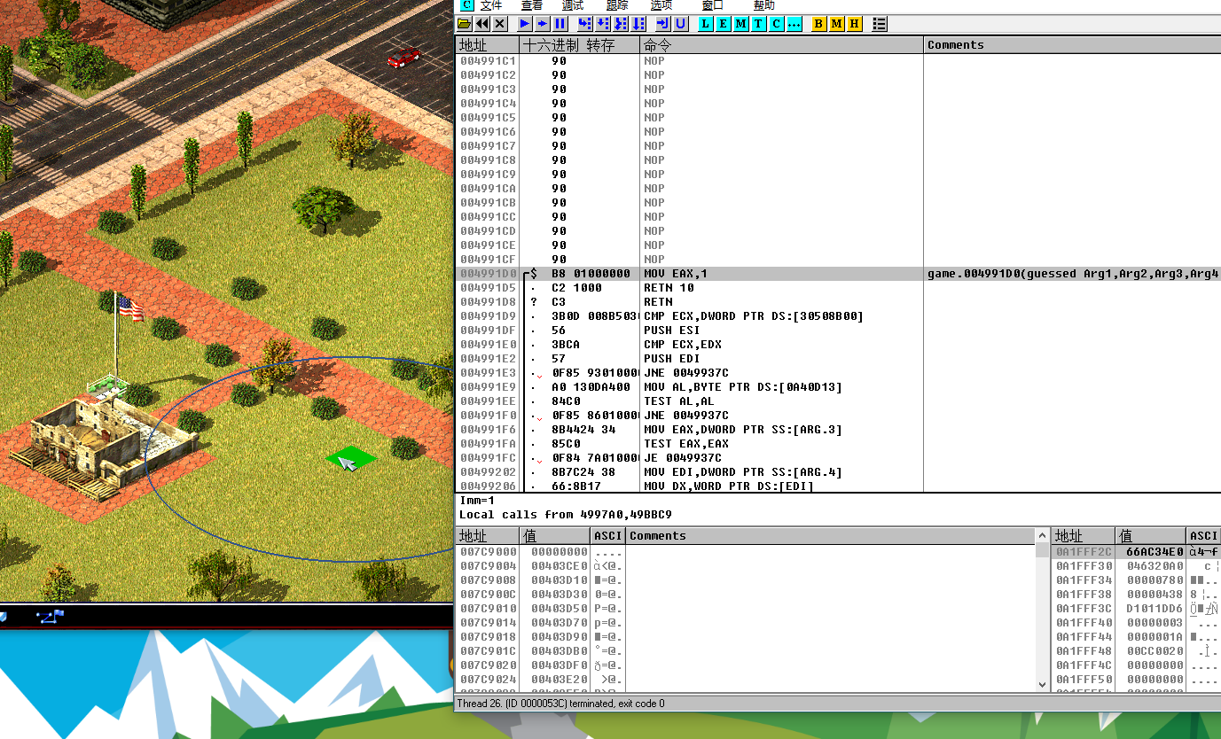Open the 选项 menu

click(661, 5)
